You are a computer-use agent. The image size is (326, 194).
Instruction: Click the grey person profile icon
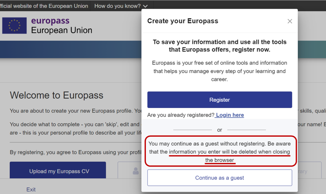136,171
